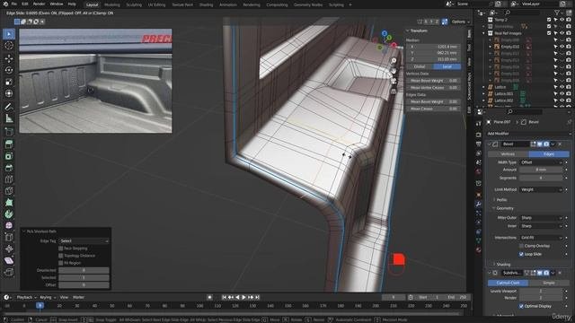Select Vertices mode in Bevel modifier
This screenshot has width=575, height=323.
click(508, 154)
